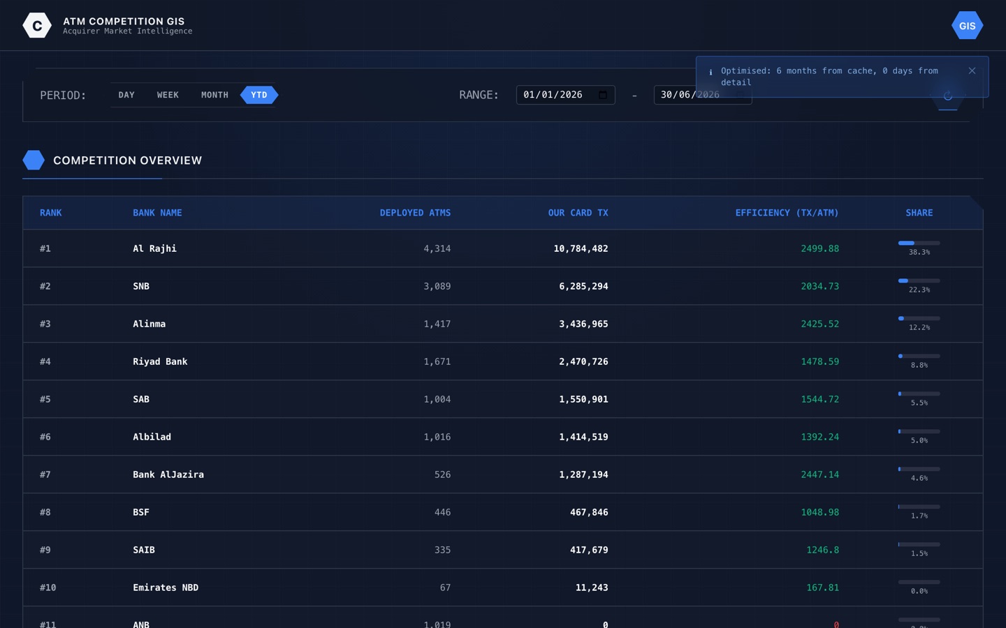Screen dimensions: 1006x628
Task: Click card TX value 11,243
Action: (x=592, y=588)
